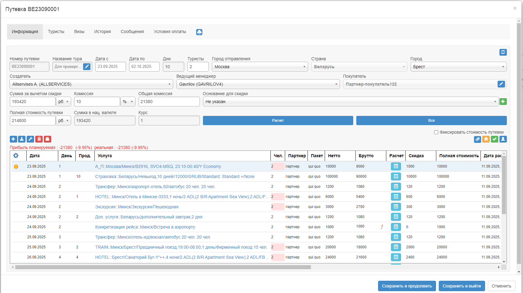Check 'Фиксировать стоимость путевки' checkbox
This screenshot has height=293, width=523.
tap(436, 132)
